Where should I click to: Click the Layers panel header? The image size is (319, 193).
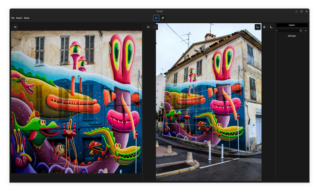click(292, 25)
